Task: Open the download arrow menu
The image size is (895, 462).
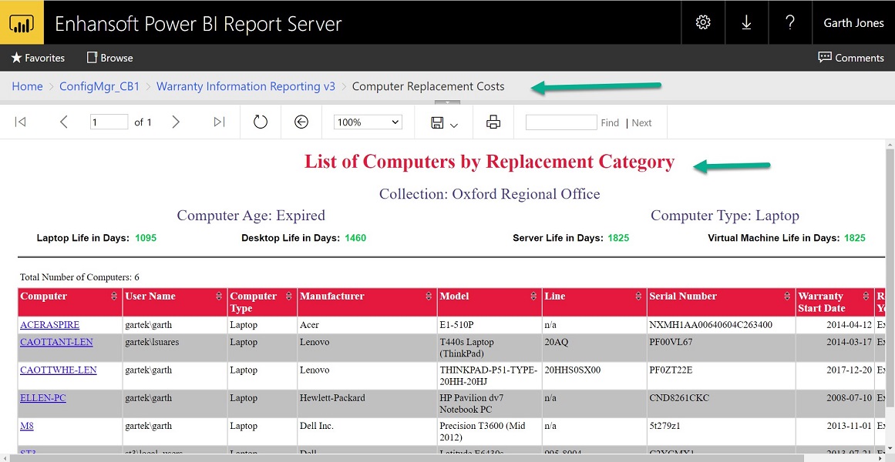Action: [x=746, y=22]
